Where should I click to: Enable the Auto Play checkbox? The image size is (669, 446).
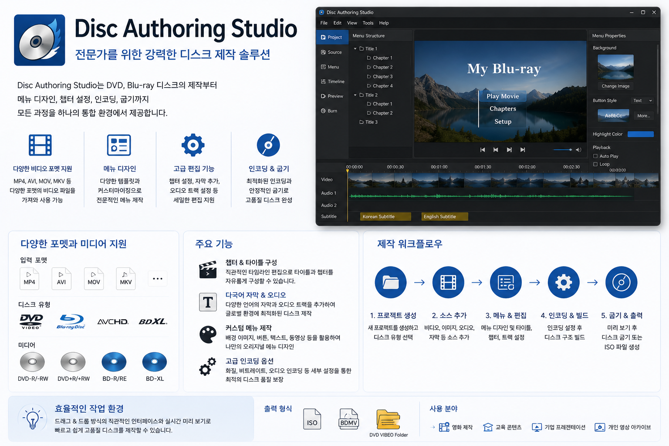pyautogui.click(x=595, y=156)
